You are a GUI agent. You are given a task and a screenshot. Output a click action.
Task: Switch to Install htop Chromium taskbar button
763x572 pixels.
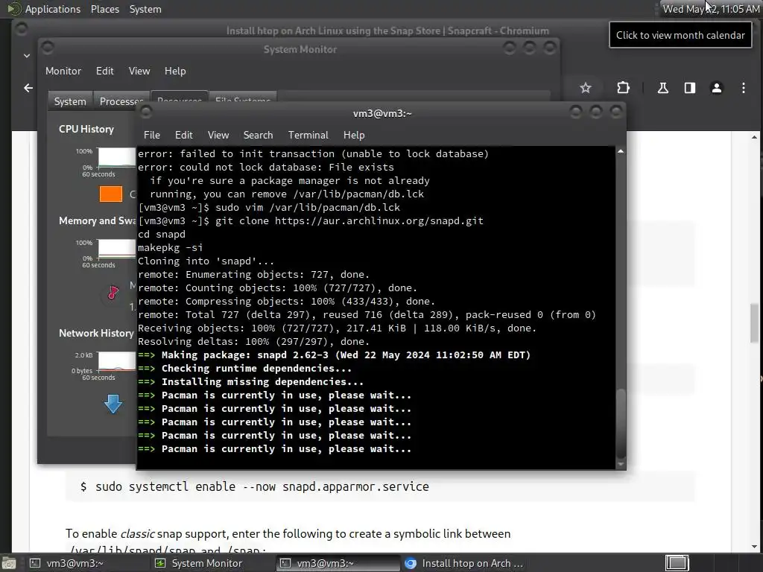pyautogui.click(x=463, y=563)
